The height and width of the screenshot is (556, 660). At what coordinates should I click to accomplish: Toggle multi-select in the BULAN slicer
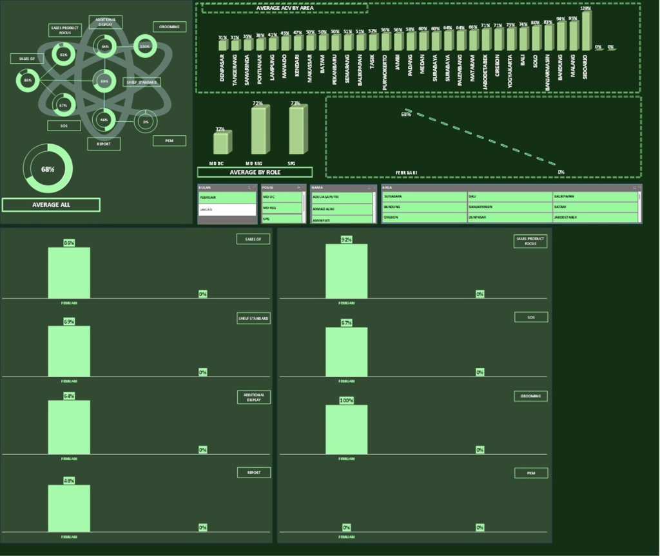(249, 187)
